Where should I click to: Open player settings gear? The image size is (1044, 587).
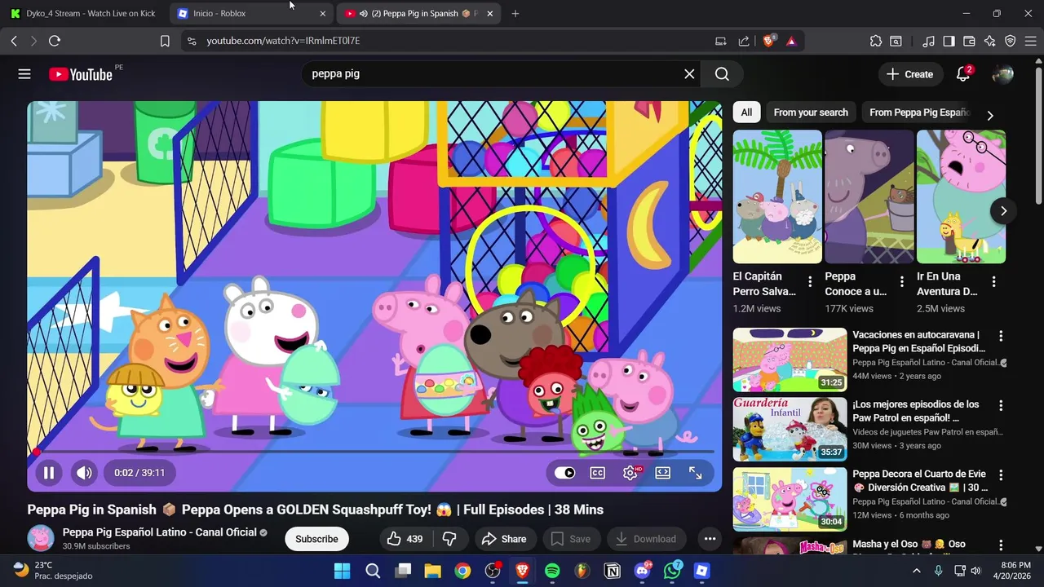630,473
